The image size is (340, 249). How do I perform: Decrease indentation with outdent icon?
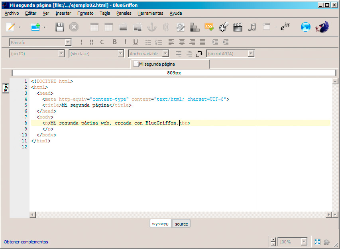point(226,42)
